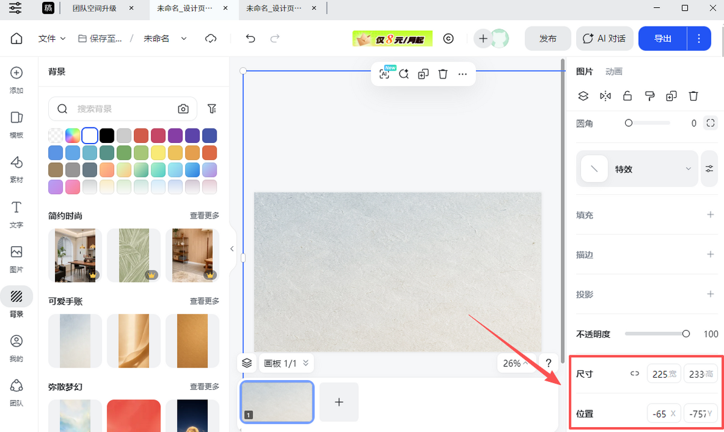The width and height of the screenshot is (724, 432).
Task: Open the AI tool in floating toolbar
Action: pos(385,74)
